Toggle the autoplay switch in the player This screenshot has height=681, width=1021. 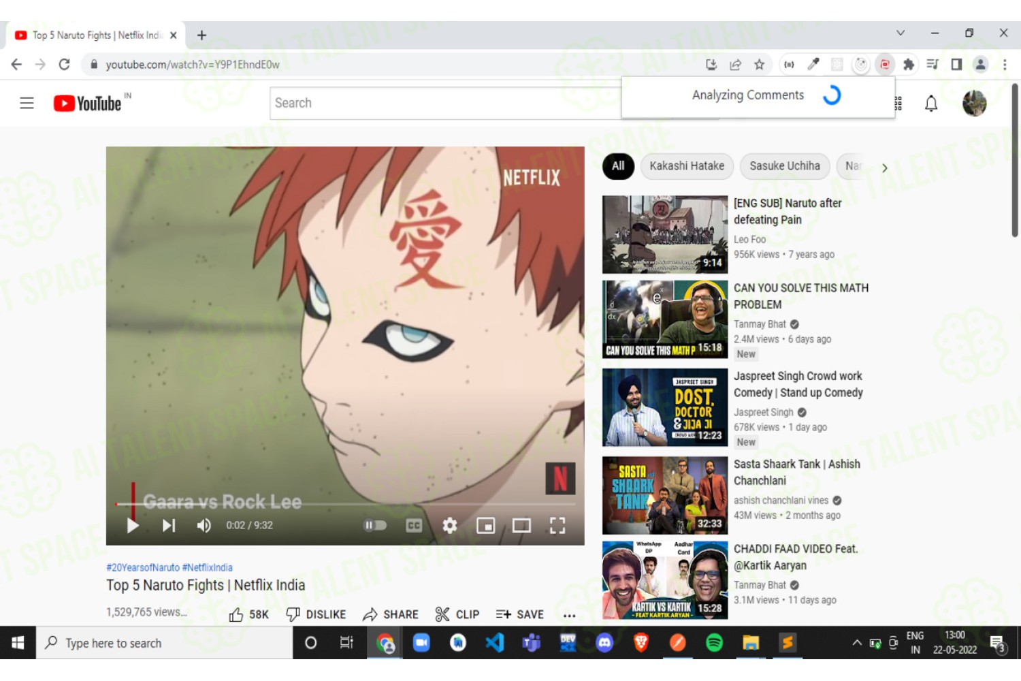(375, 525)
